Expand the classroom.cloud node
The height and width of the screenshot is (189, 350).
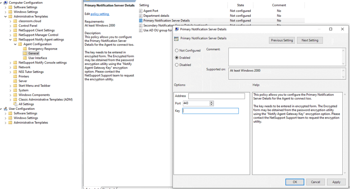[x=10, y=21]
